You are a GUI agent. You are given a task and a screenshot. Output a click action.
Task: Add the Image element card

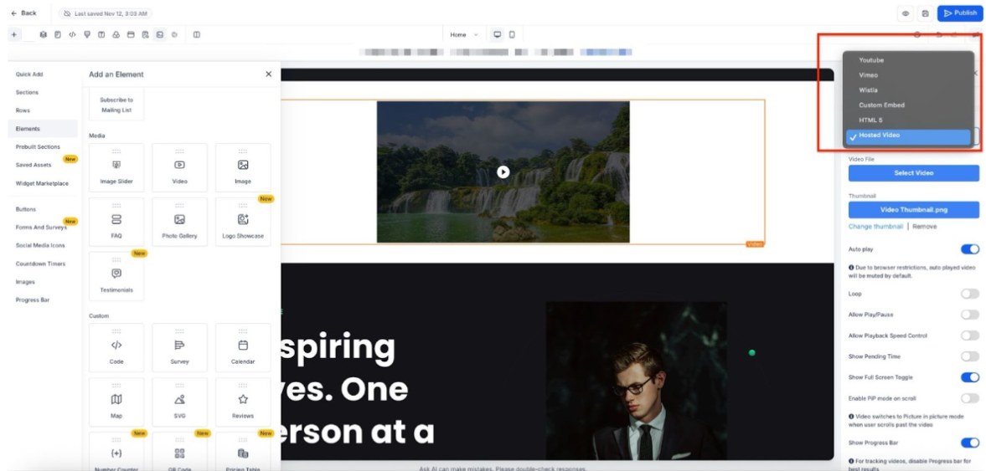point(243,167)
